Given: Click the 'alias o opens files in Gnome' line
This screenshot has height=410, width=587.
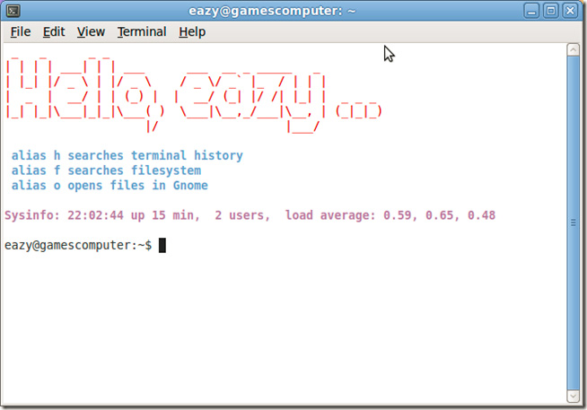Looking at the screenshot, I should [x=110, y=186].
